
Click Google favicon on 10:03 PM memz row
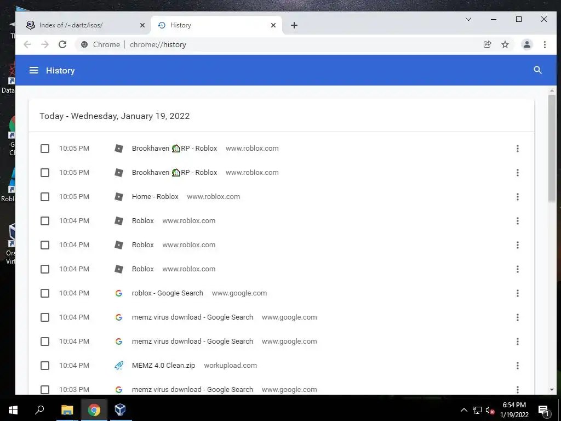pyautogui.click(x=119, y=390)
